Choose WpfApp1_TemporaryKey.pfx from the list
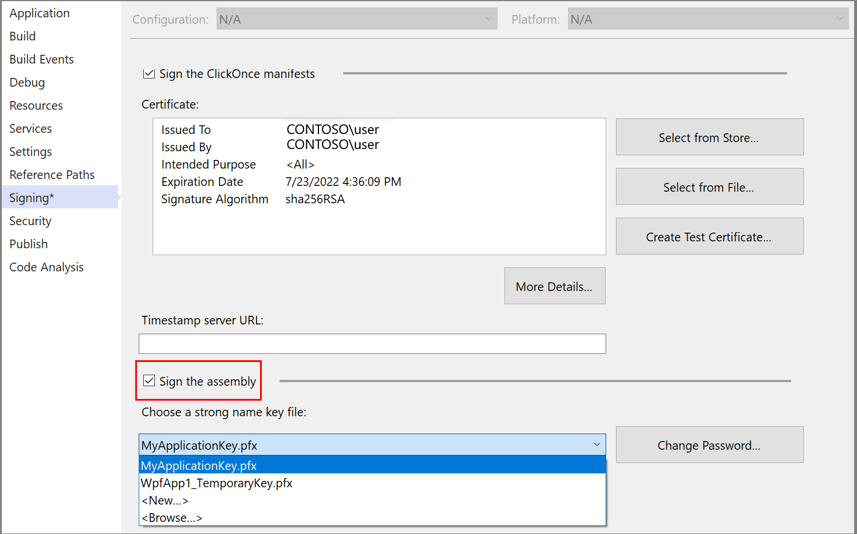This screenshot has height=534, width=857. (373, 483)
